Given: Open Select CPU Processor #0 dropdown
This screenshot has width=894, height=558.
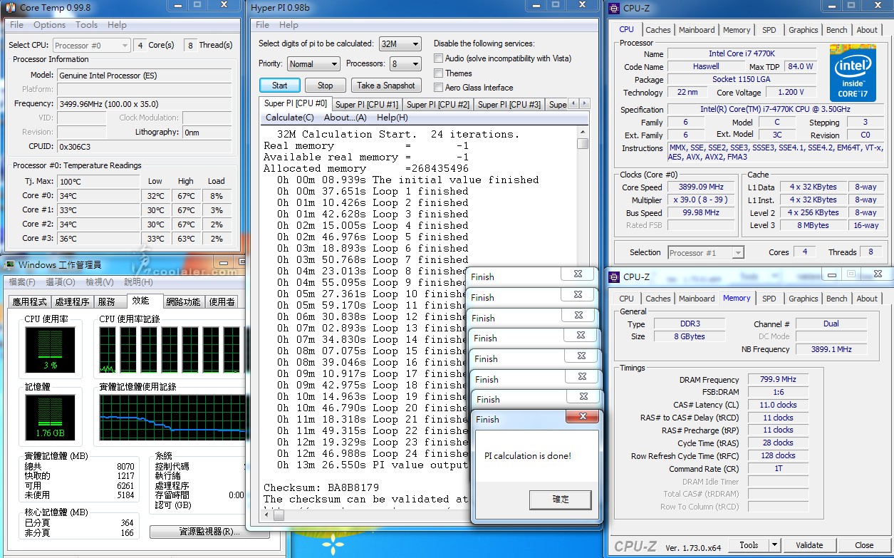Looking at the screenshot, I should click(x=91, y=45).
